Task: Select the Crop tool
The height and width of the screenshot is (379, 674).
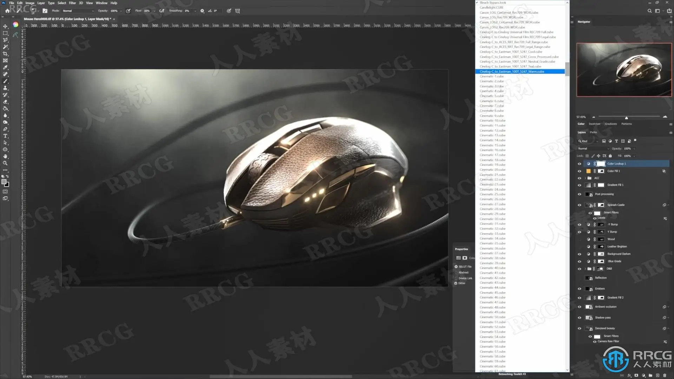Action: pos(5,54)
